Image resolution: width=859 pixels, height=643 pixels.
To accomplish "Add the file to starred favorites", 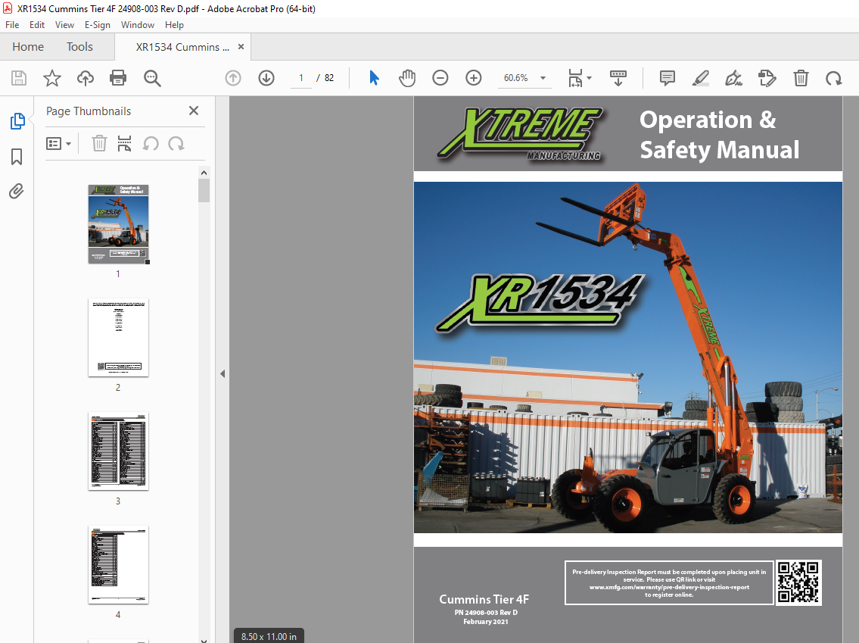I will [x=52, y=78].
